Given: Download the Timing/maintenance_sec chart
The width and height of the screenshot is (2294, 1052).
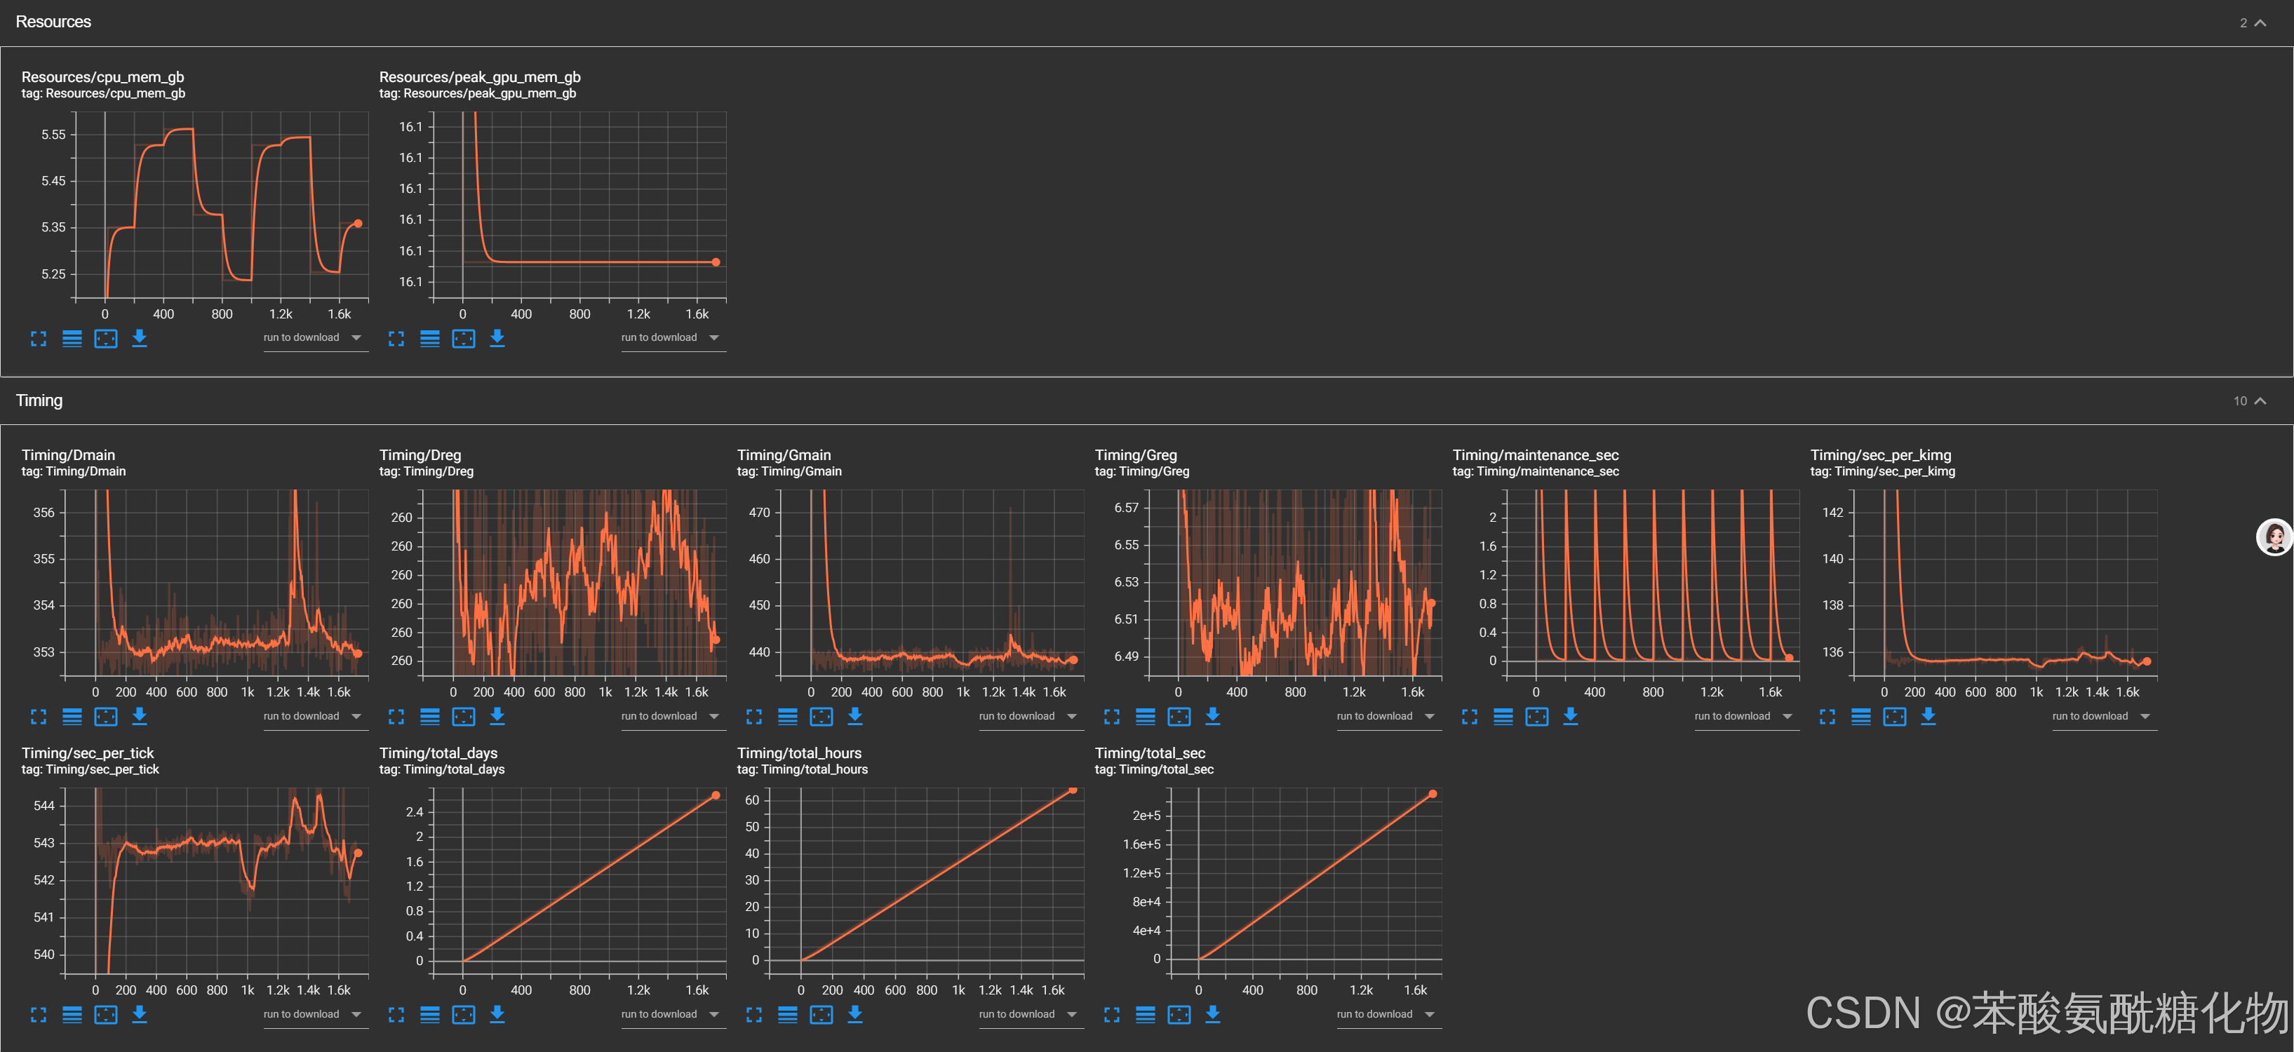Looking at the screenshot, I should (x=1570, y=717).
